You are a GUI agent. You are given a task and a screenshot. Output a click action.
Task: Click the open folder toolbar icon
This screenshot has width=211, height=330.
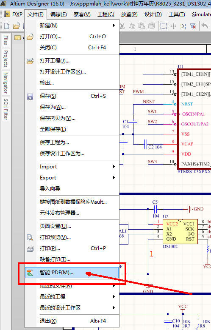click(17, 26)
